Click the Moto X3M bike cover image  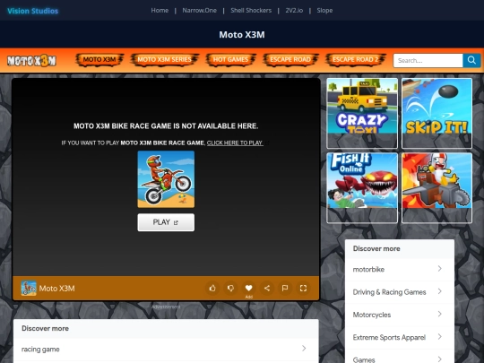pos(166,179)
